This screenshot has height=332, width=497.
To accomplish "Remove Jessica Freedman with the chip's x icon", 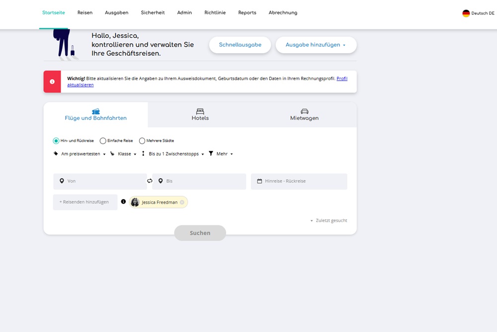I will (182, 202).
